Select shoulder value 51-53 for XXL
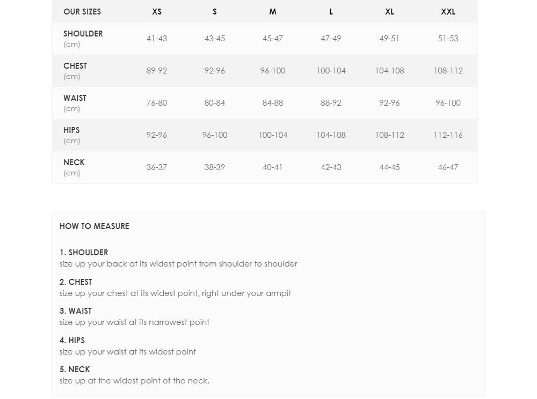This screenshot has width=537, height=399. point(448,39)
